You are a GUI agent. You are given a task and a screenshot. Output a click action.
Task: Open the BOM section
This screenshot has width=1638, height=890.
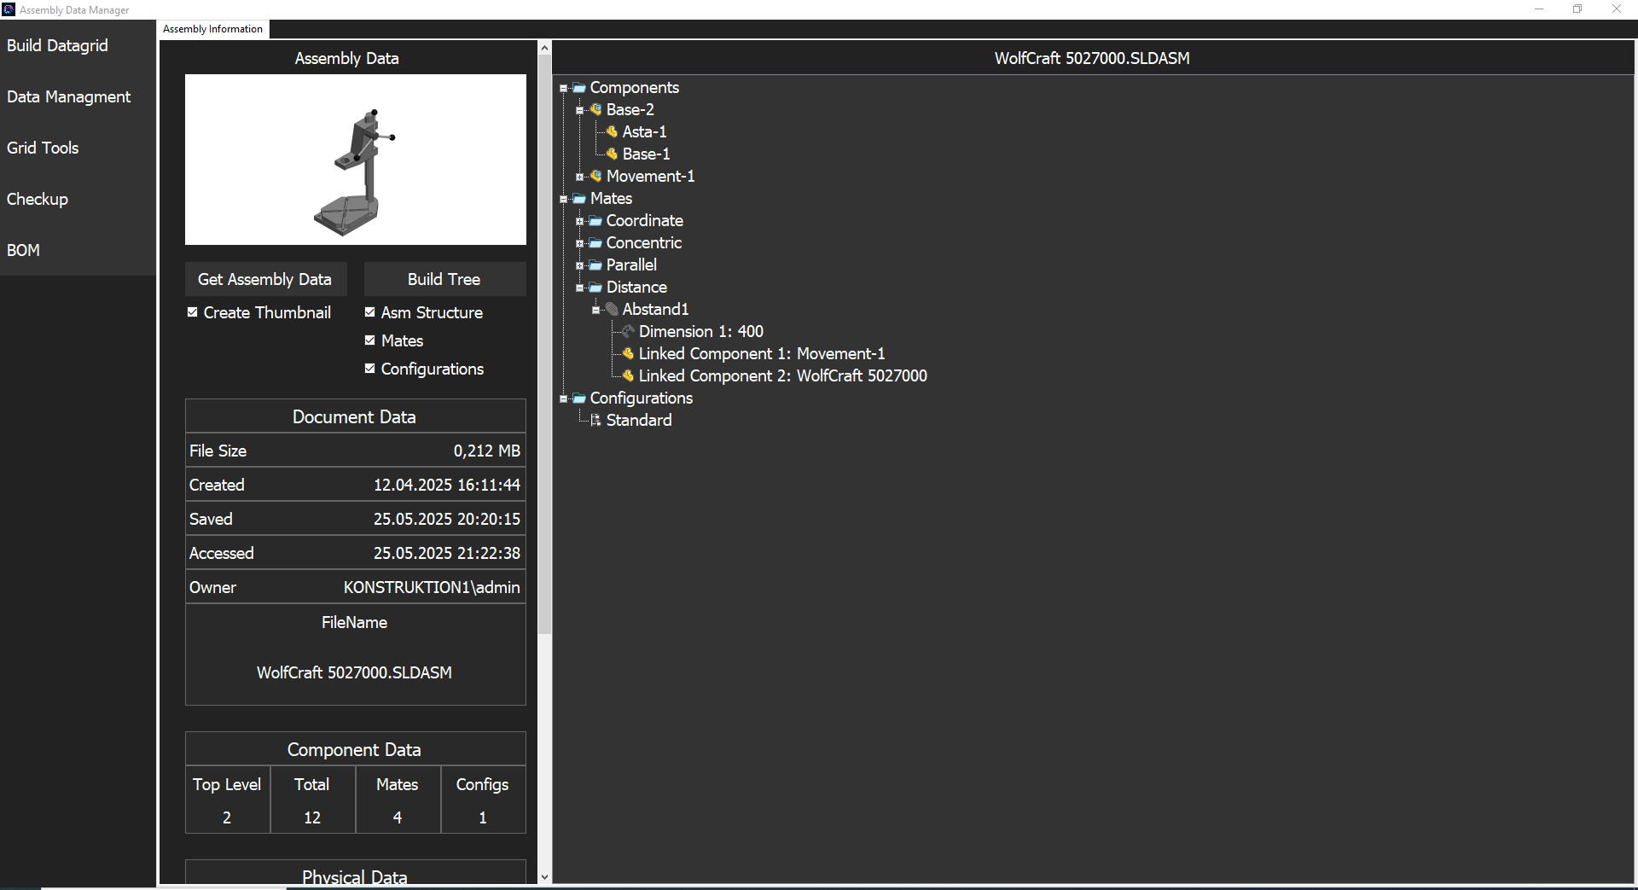[x=78, y=250]
